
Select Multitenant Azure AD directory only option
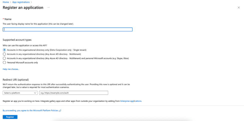point(4,54)
